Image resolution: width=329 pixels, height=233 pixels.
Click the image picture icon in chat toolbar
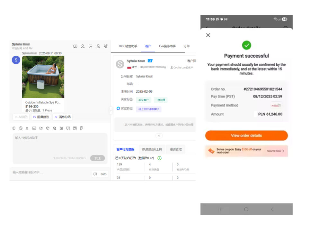(34, 128)
